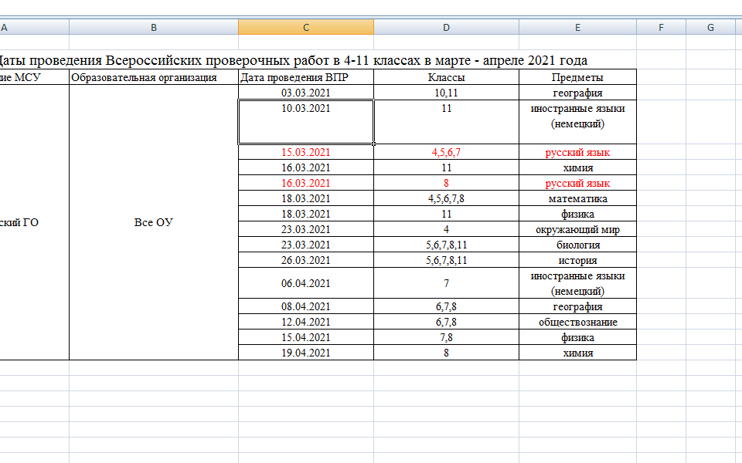
Task: Select the 'Дата проведения ВПР' header cell
Action: coord(305,77)
